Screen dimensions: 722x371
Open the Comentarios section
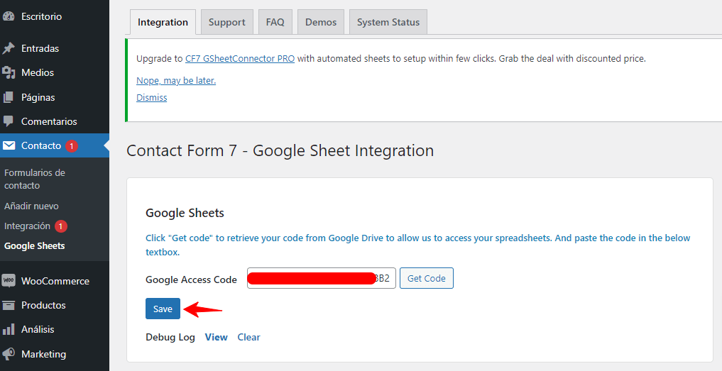pos(49,121)
